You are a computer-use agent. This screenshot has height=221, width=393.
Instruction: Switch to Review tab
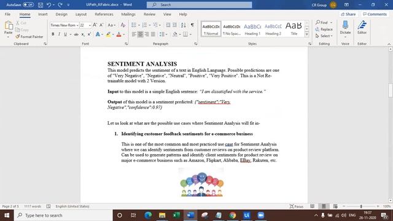coord(149,14)
